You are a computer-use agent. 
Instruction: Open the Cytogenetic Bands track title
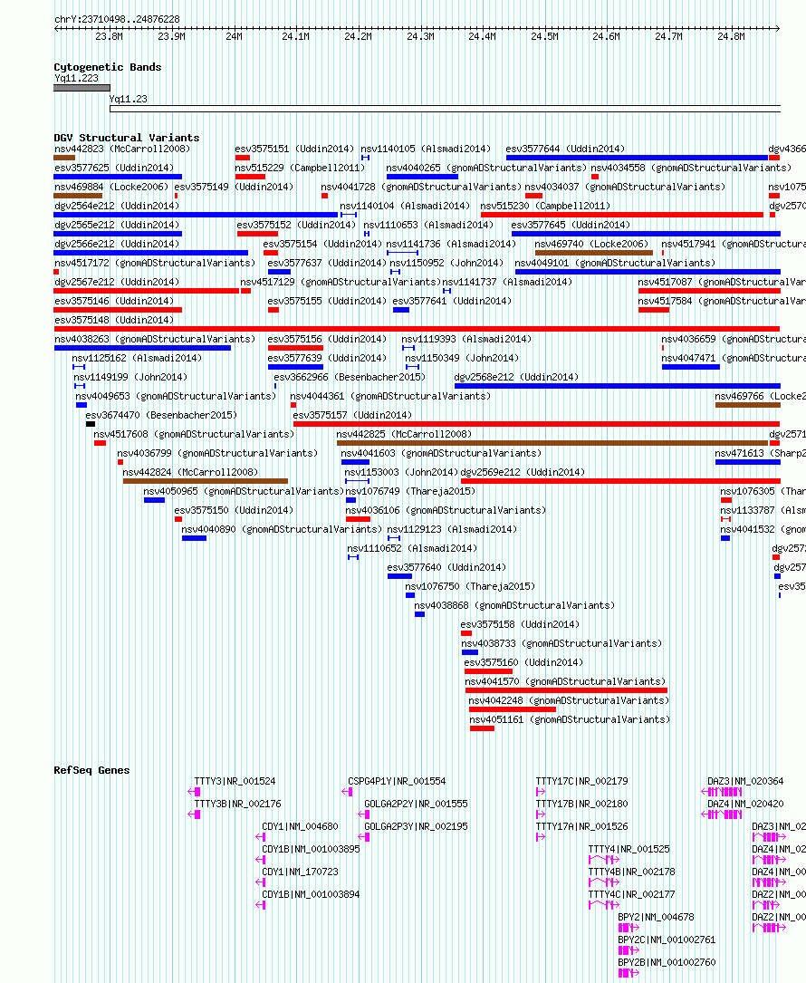coord(107,67)
